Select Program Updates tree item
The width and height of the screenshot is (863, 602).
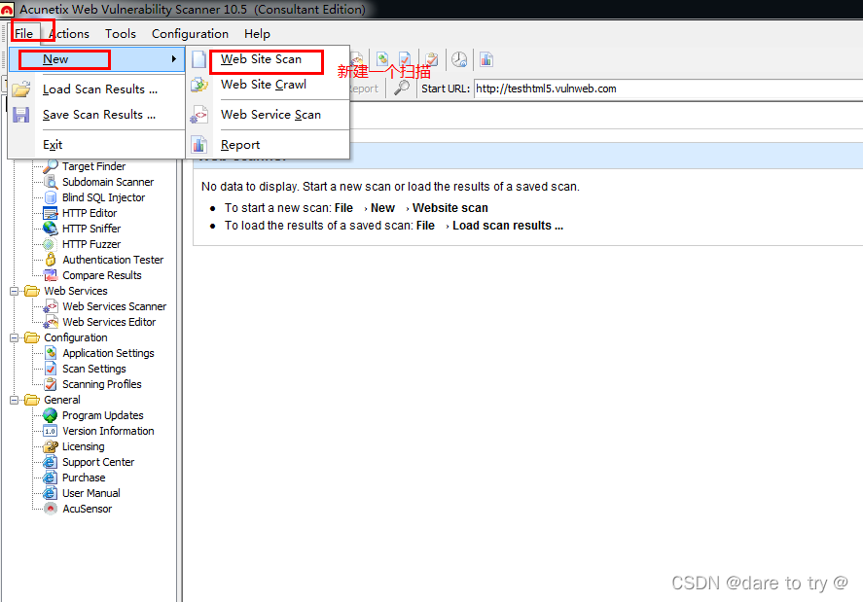click(x=102, y=415)
